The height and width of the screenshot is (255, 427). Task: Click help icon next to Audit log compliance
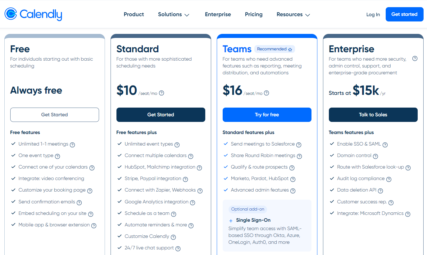click(x=389, y=179)
